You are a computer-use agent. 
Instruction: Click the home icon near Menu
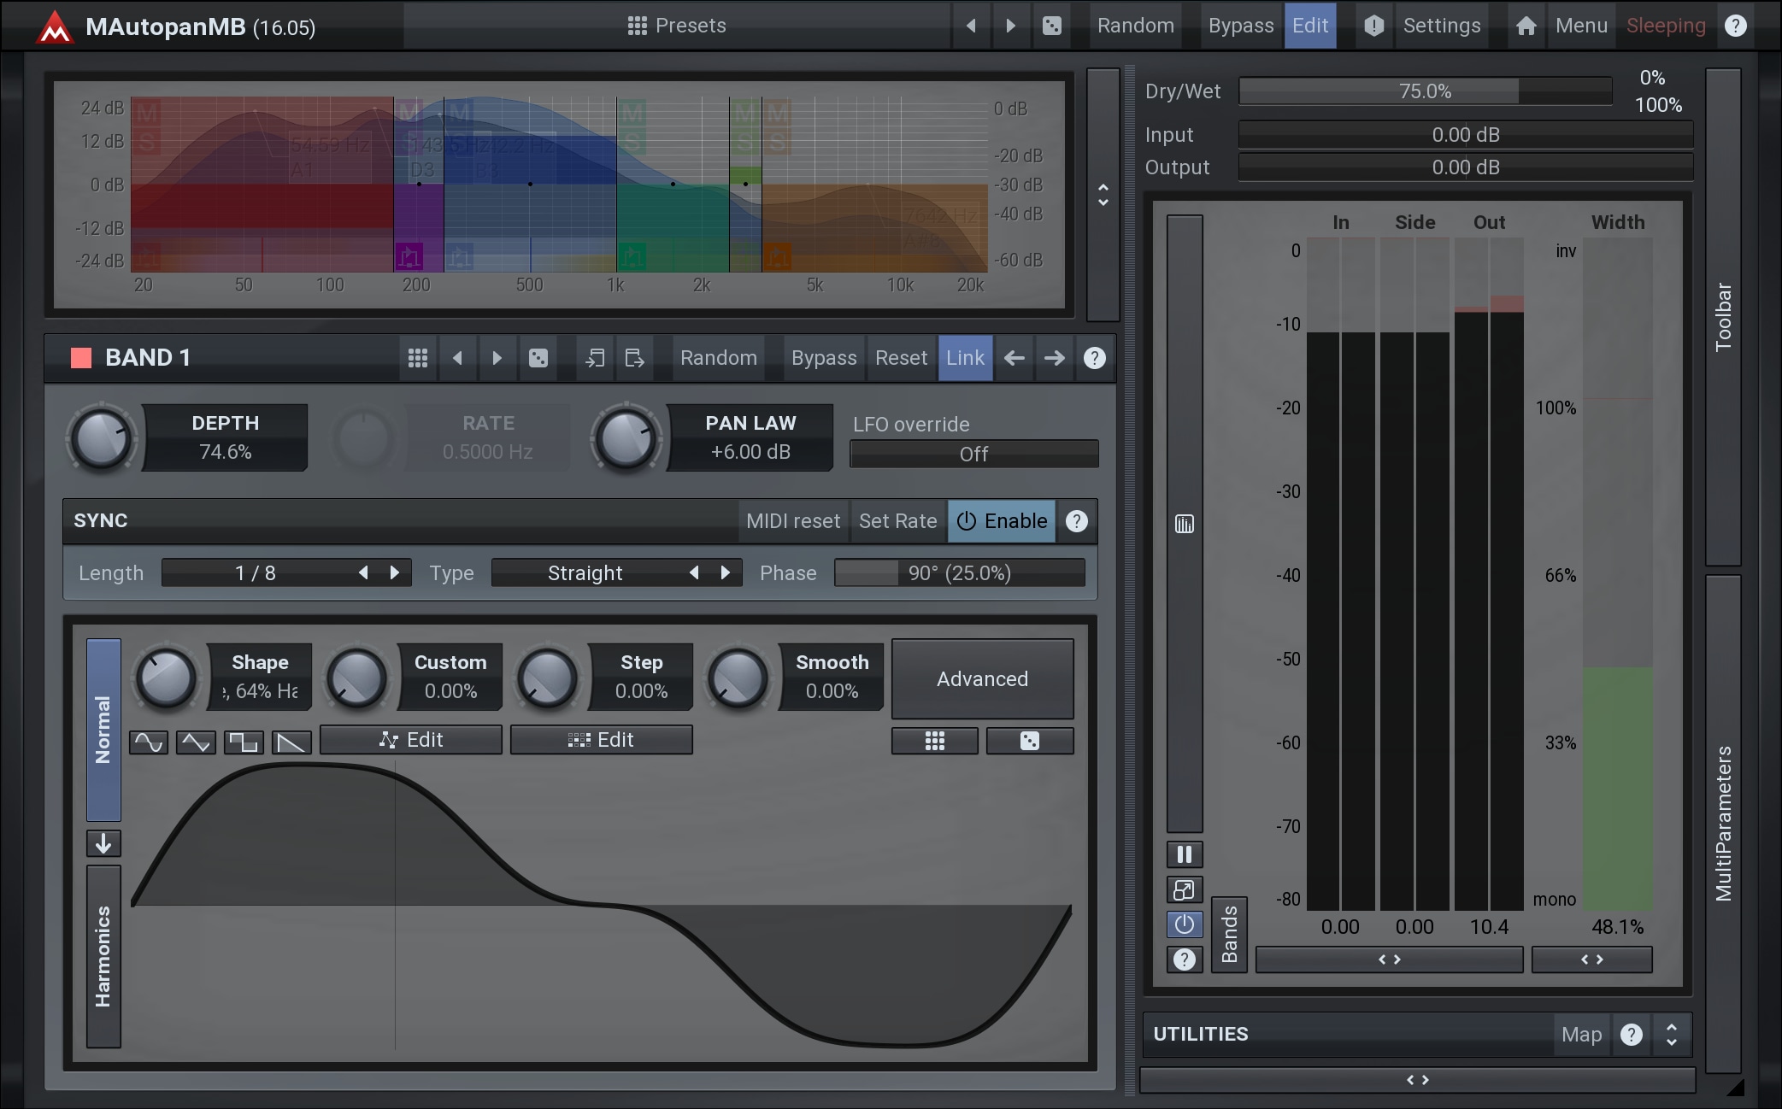[1526, 26]
